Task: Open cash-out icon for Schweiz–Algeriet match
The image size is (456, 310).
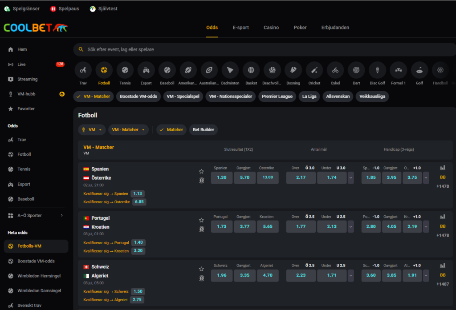Action: [202, 278]
